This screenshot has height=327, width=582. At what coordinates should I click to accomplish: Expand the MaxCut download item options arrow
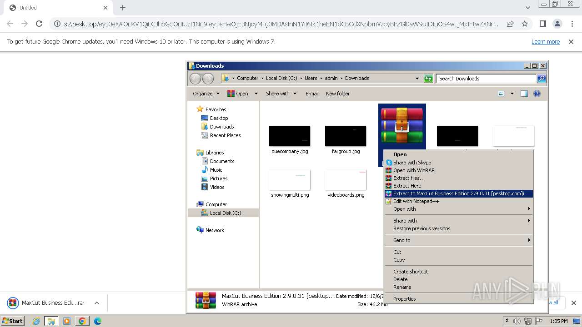coord(97,303)
